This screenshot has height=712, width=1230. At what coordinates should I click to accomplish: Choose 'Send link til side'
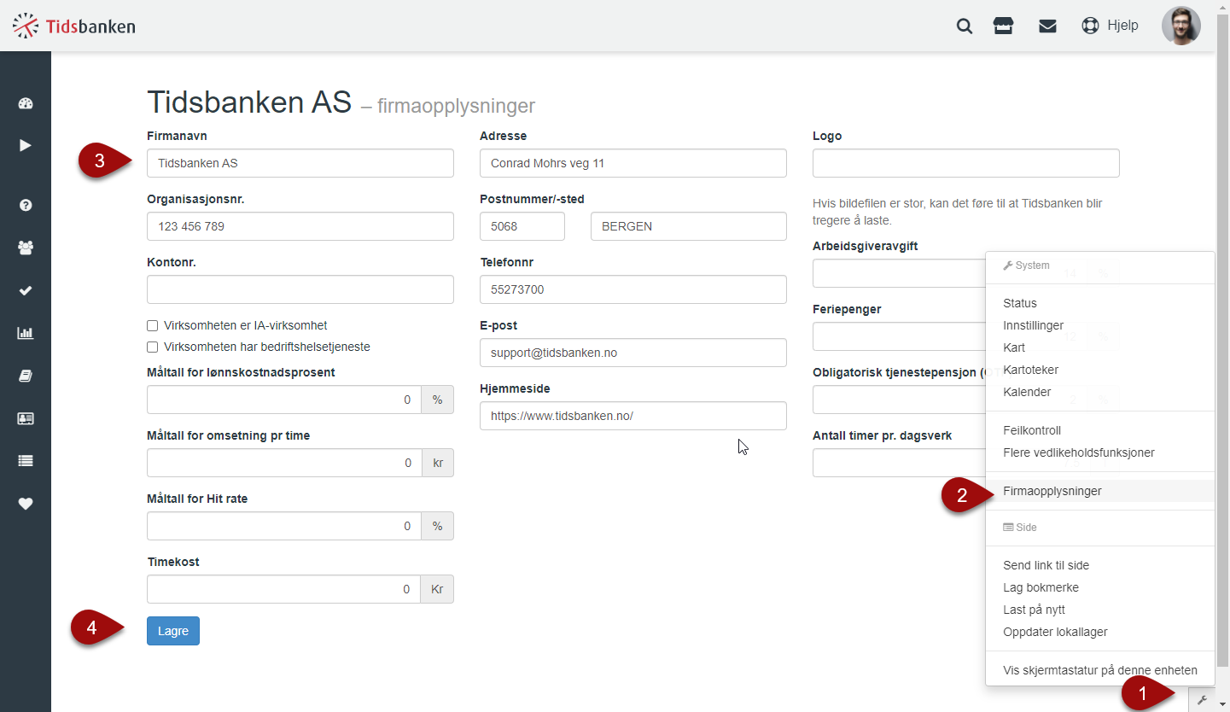point(1099,565)
